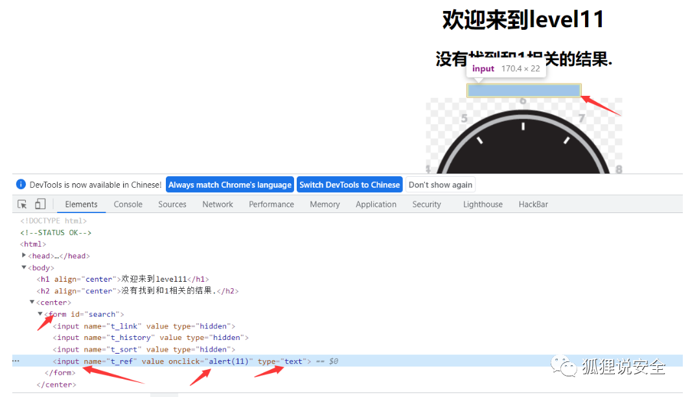Open the HackBar extension tab
Image resolution: width=688 pixels, height=397 pixels.
pos(533,204)
